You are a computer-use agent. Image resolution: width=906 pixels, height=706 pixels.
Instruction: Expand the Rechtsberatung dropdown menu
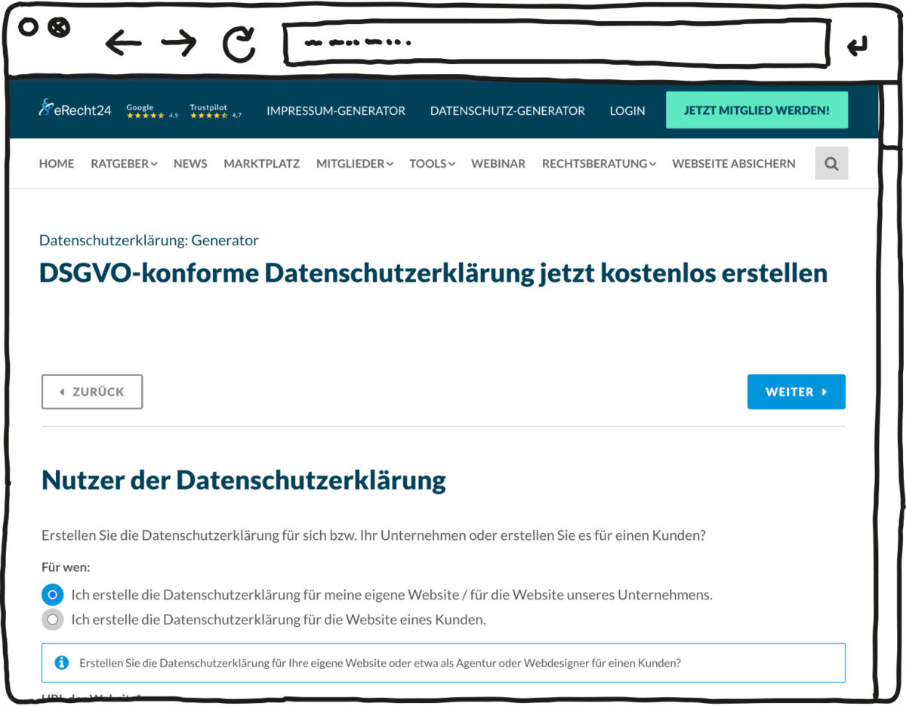point(599,164)
